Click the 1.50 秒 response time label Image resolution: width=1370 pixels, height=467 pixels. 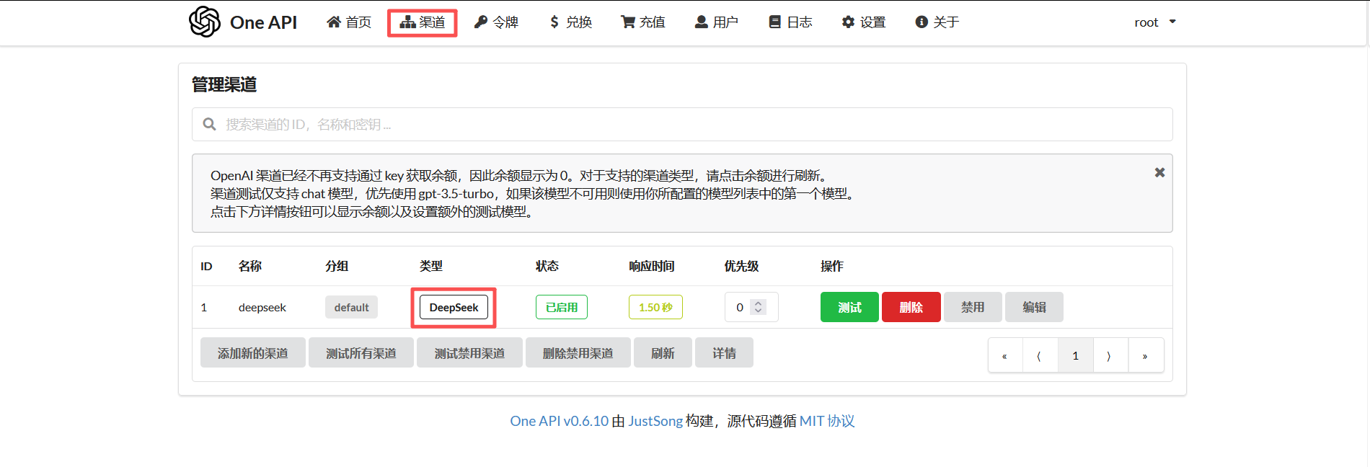click(655, 307)
